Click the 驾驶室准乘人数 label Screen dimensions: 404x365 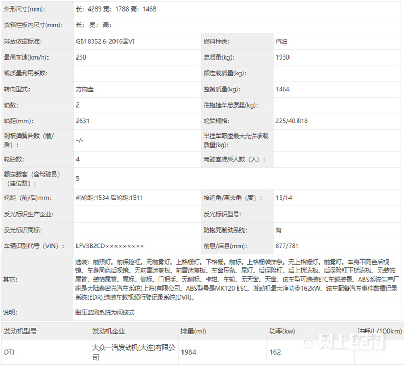[x=234, y=159]
